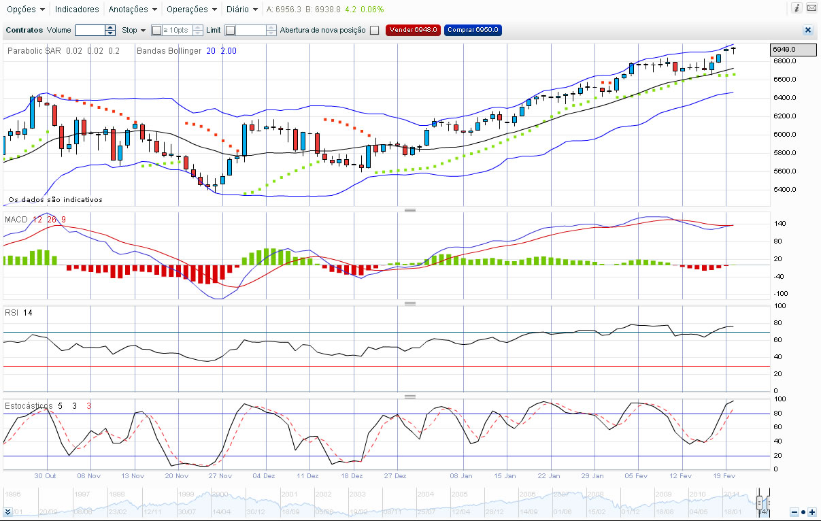
Task: Zoom out the chart with minus icon
Action: point(794,511)
